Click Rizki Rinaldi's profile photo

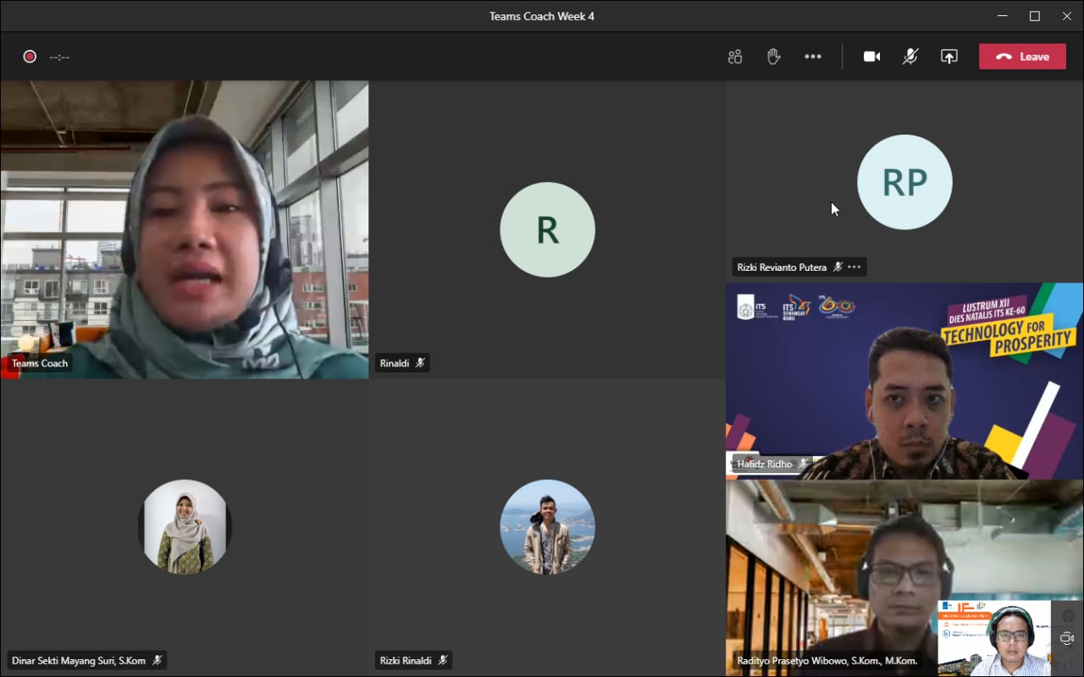pyautogui.click(x=547, y=527)
